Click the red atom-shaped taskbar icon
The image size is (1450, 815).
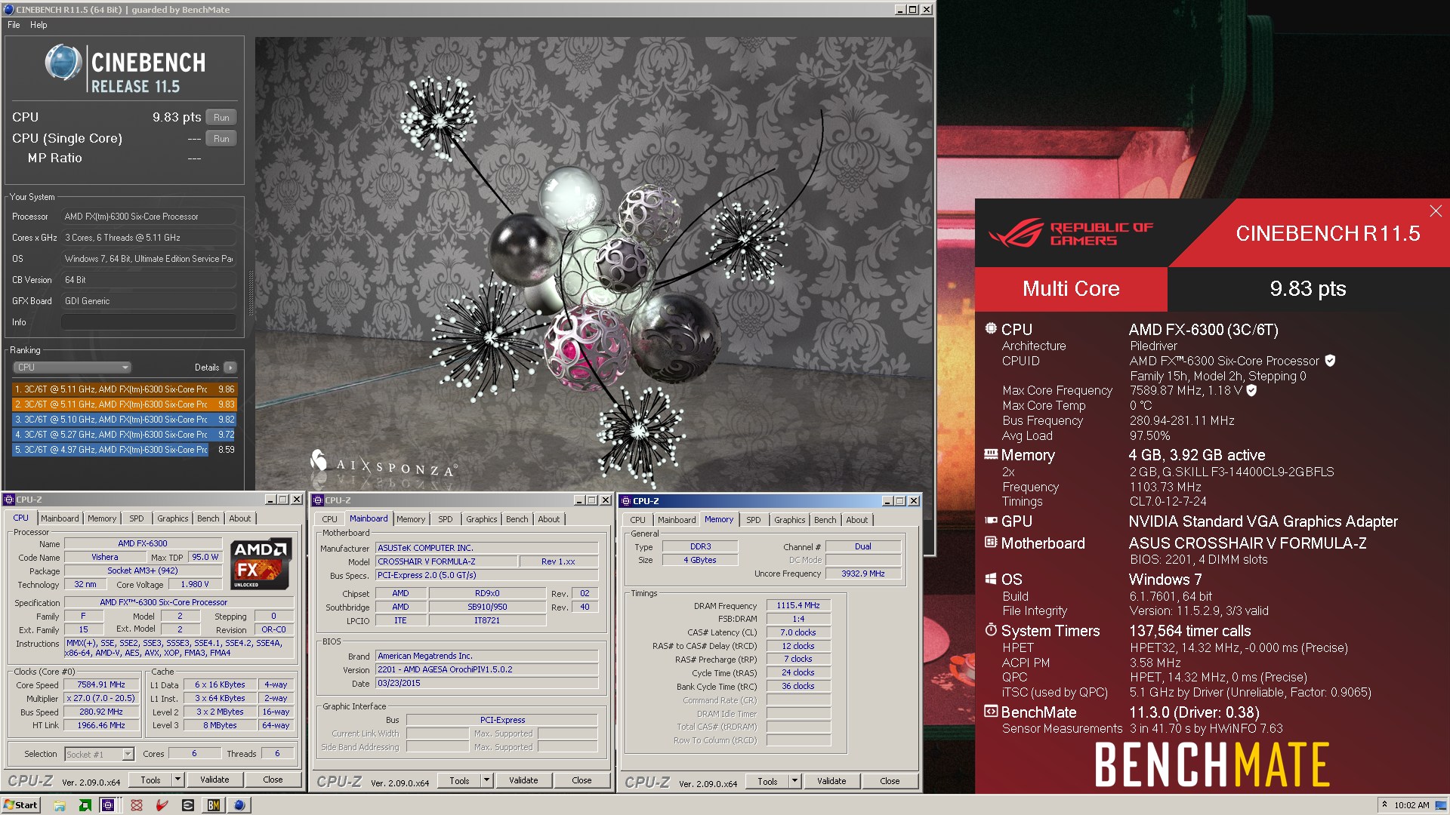pyautogui.click(x=137, y=805)
